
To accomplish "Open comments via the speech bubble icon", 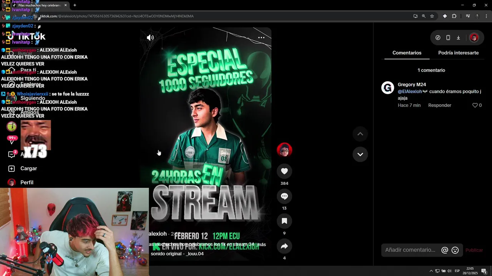I will click(284, 196).
